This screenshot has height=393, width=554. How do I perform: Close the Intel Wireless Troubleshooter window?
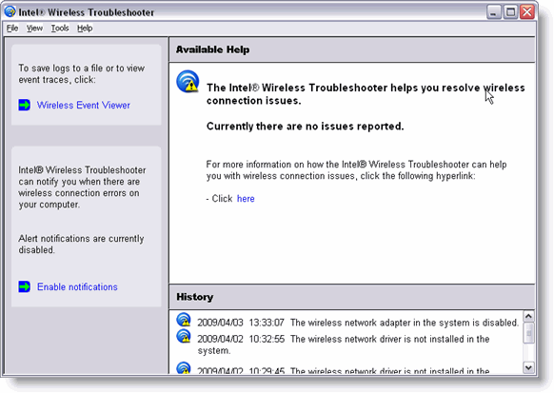[x=527, y=12]
